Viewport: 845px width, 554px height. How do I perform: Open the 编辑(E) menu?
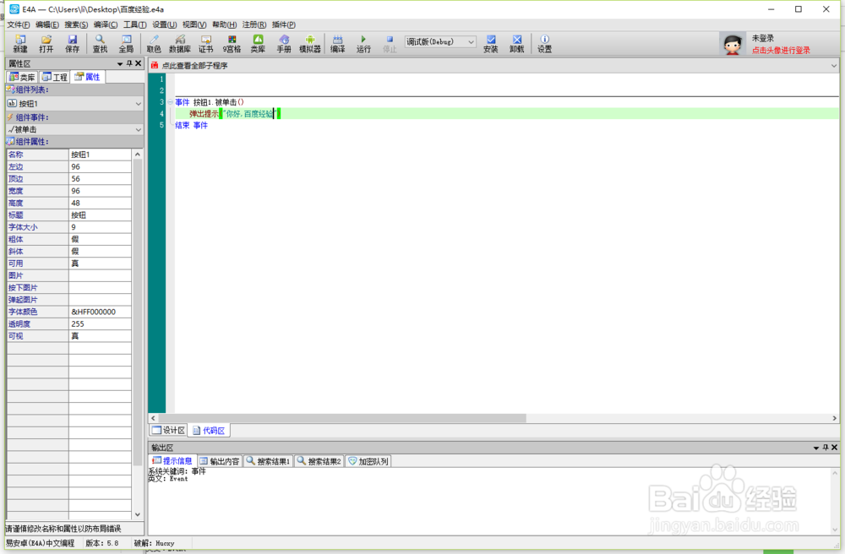click(47, 24)
